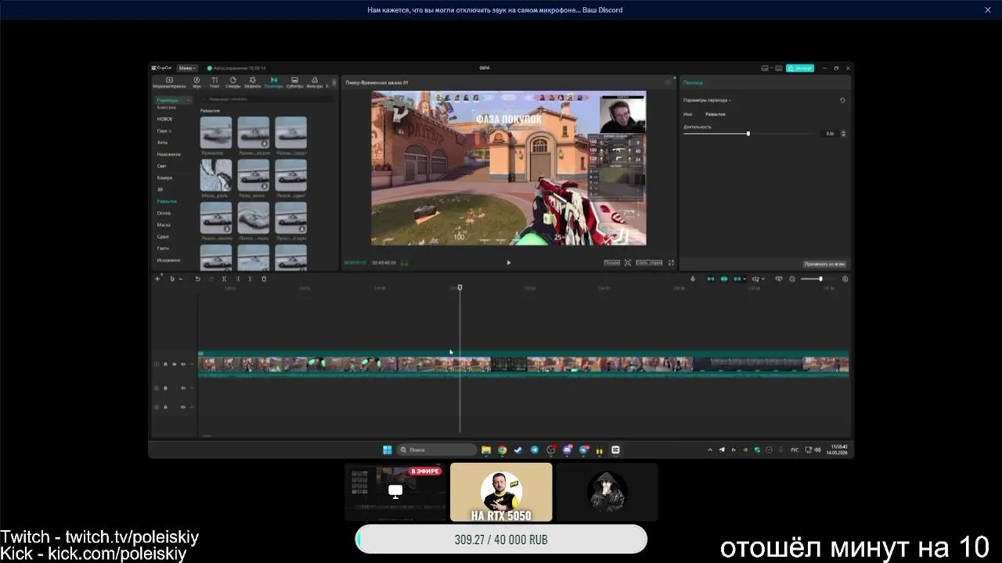Toggle lock on the third timeline track
This screenshot has height=563, width=1002.
[x=165, y=407]
